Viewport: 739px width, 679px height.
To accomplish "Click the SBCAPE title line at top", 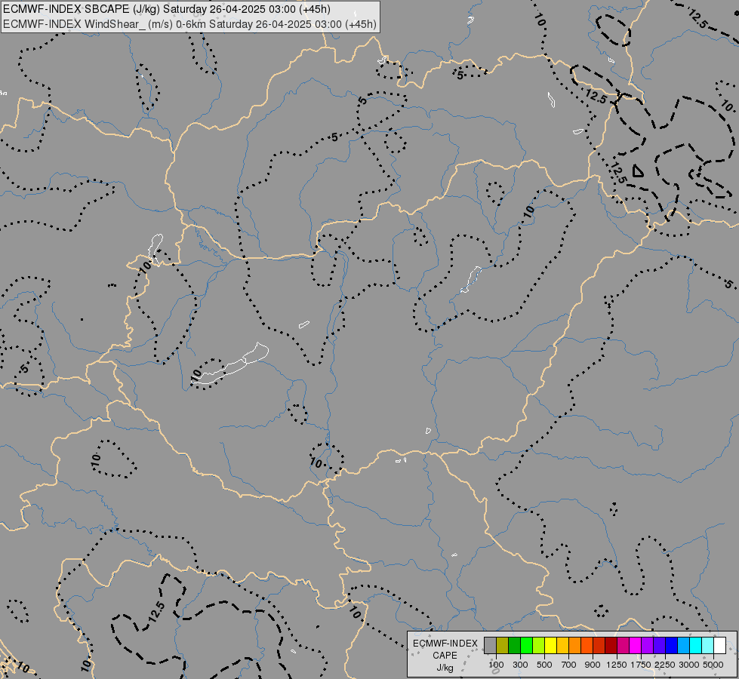I will [166, 9].
